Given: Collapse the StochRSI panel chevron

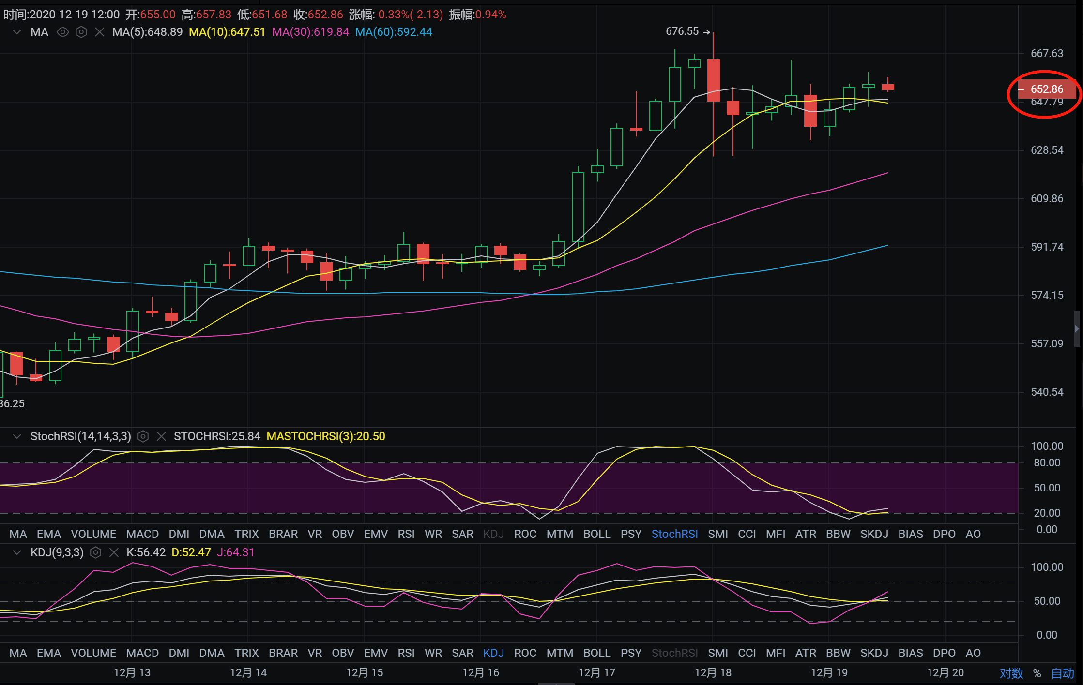Looking at the screenshot, I should point(17,436).
